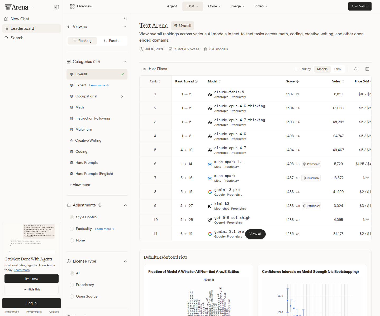Click Start Voting button
This screenshot has height=316, width=380.
tap(360, 6)
